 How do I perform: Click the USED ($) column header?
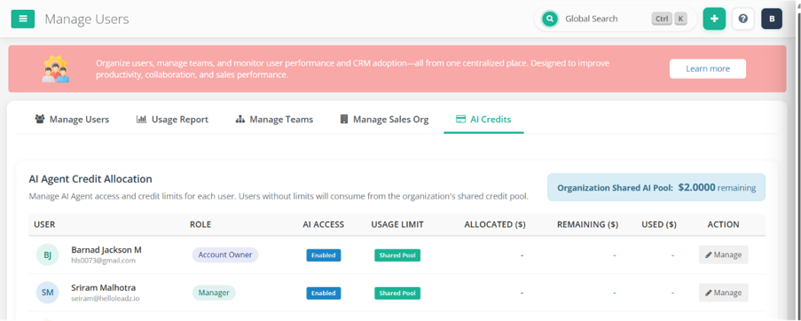tap(659, 224)
